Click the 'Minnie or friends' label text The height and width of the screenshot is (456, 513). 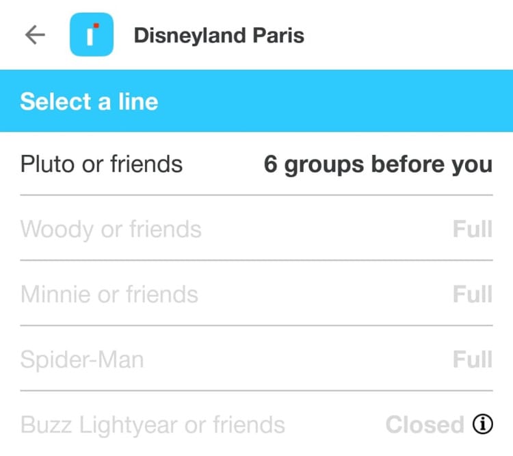coord(109,294)
